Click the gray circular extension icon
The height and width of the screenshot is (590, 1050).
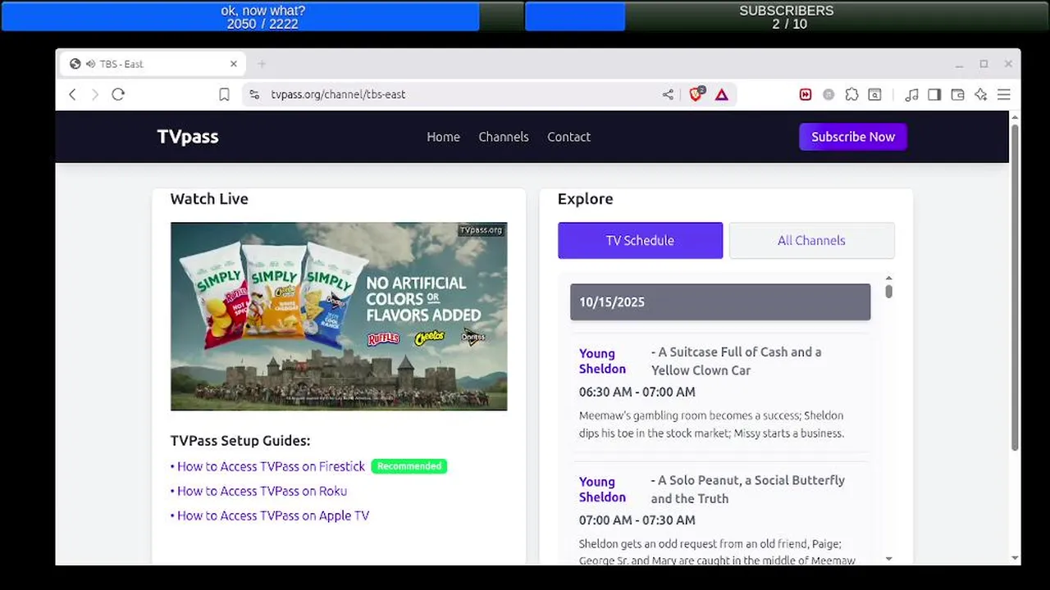pyautogui.click(x=829, y=94)
